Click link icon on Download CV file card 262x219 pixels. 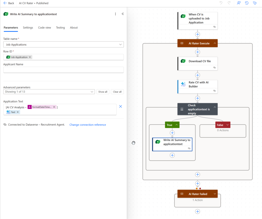pyautogui.click(x=214, y=68)
